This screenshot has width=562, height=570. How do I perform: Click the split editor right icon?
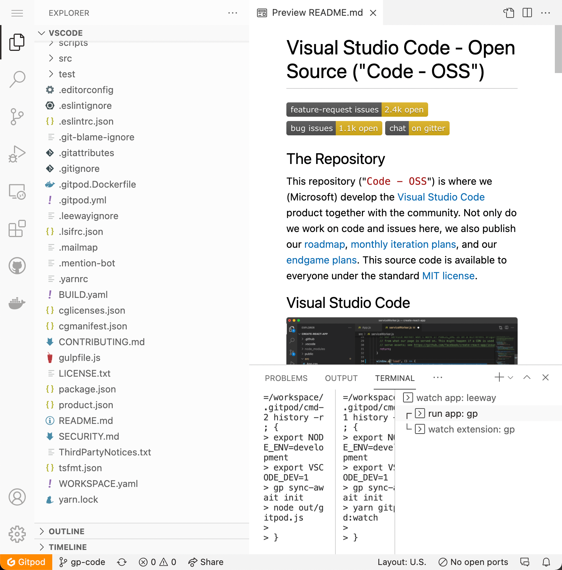(x=527, y=13)
